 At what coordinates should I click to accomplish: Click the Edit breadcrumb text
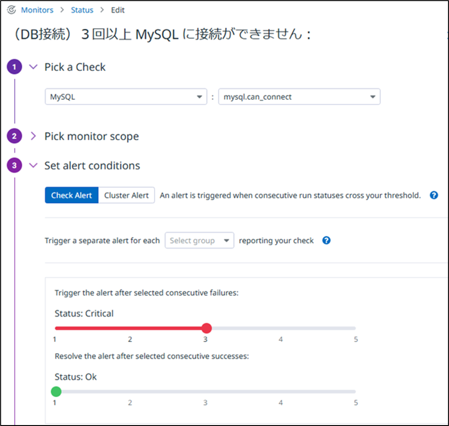118,10
